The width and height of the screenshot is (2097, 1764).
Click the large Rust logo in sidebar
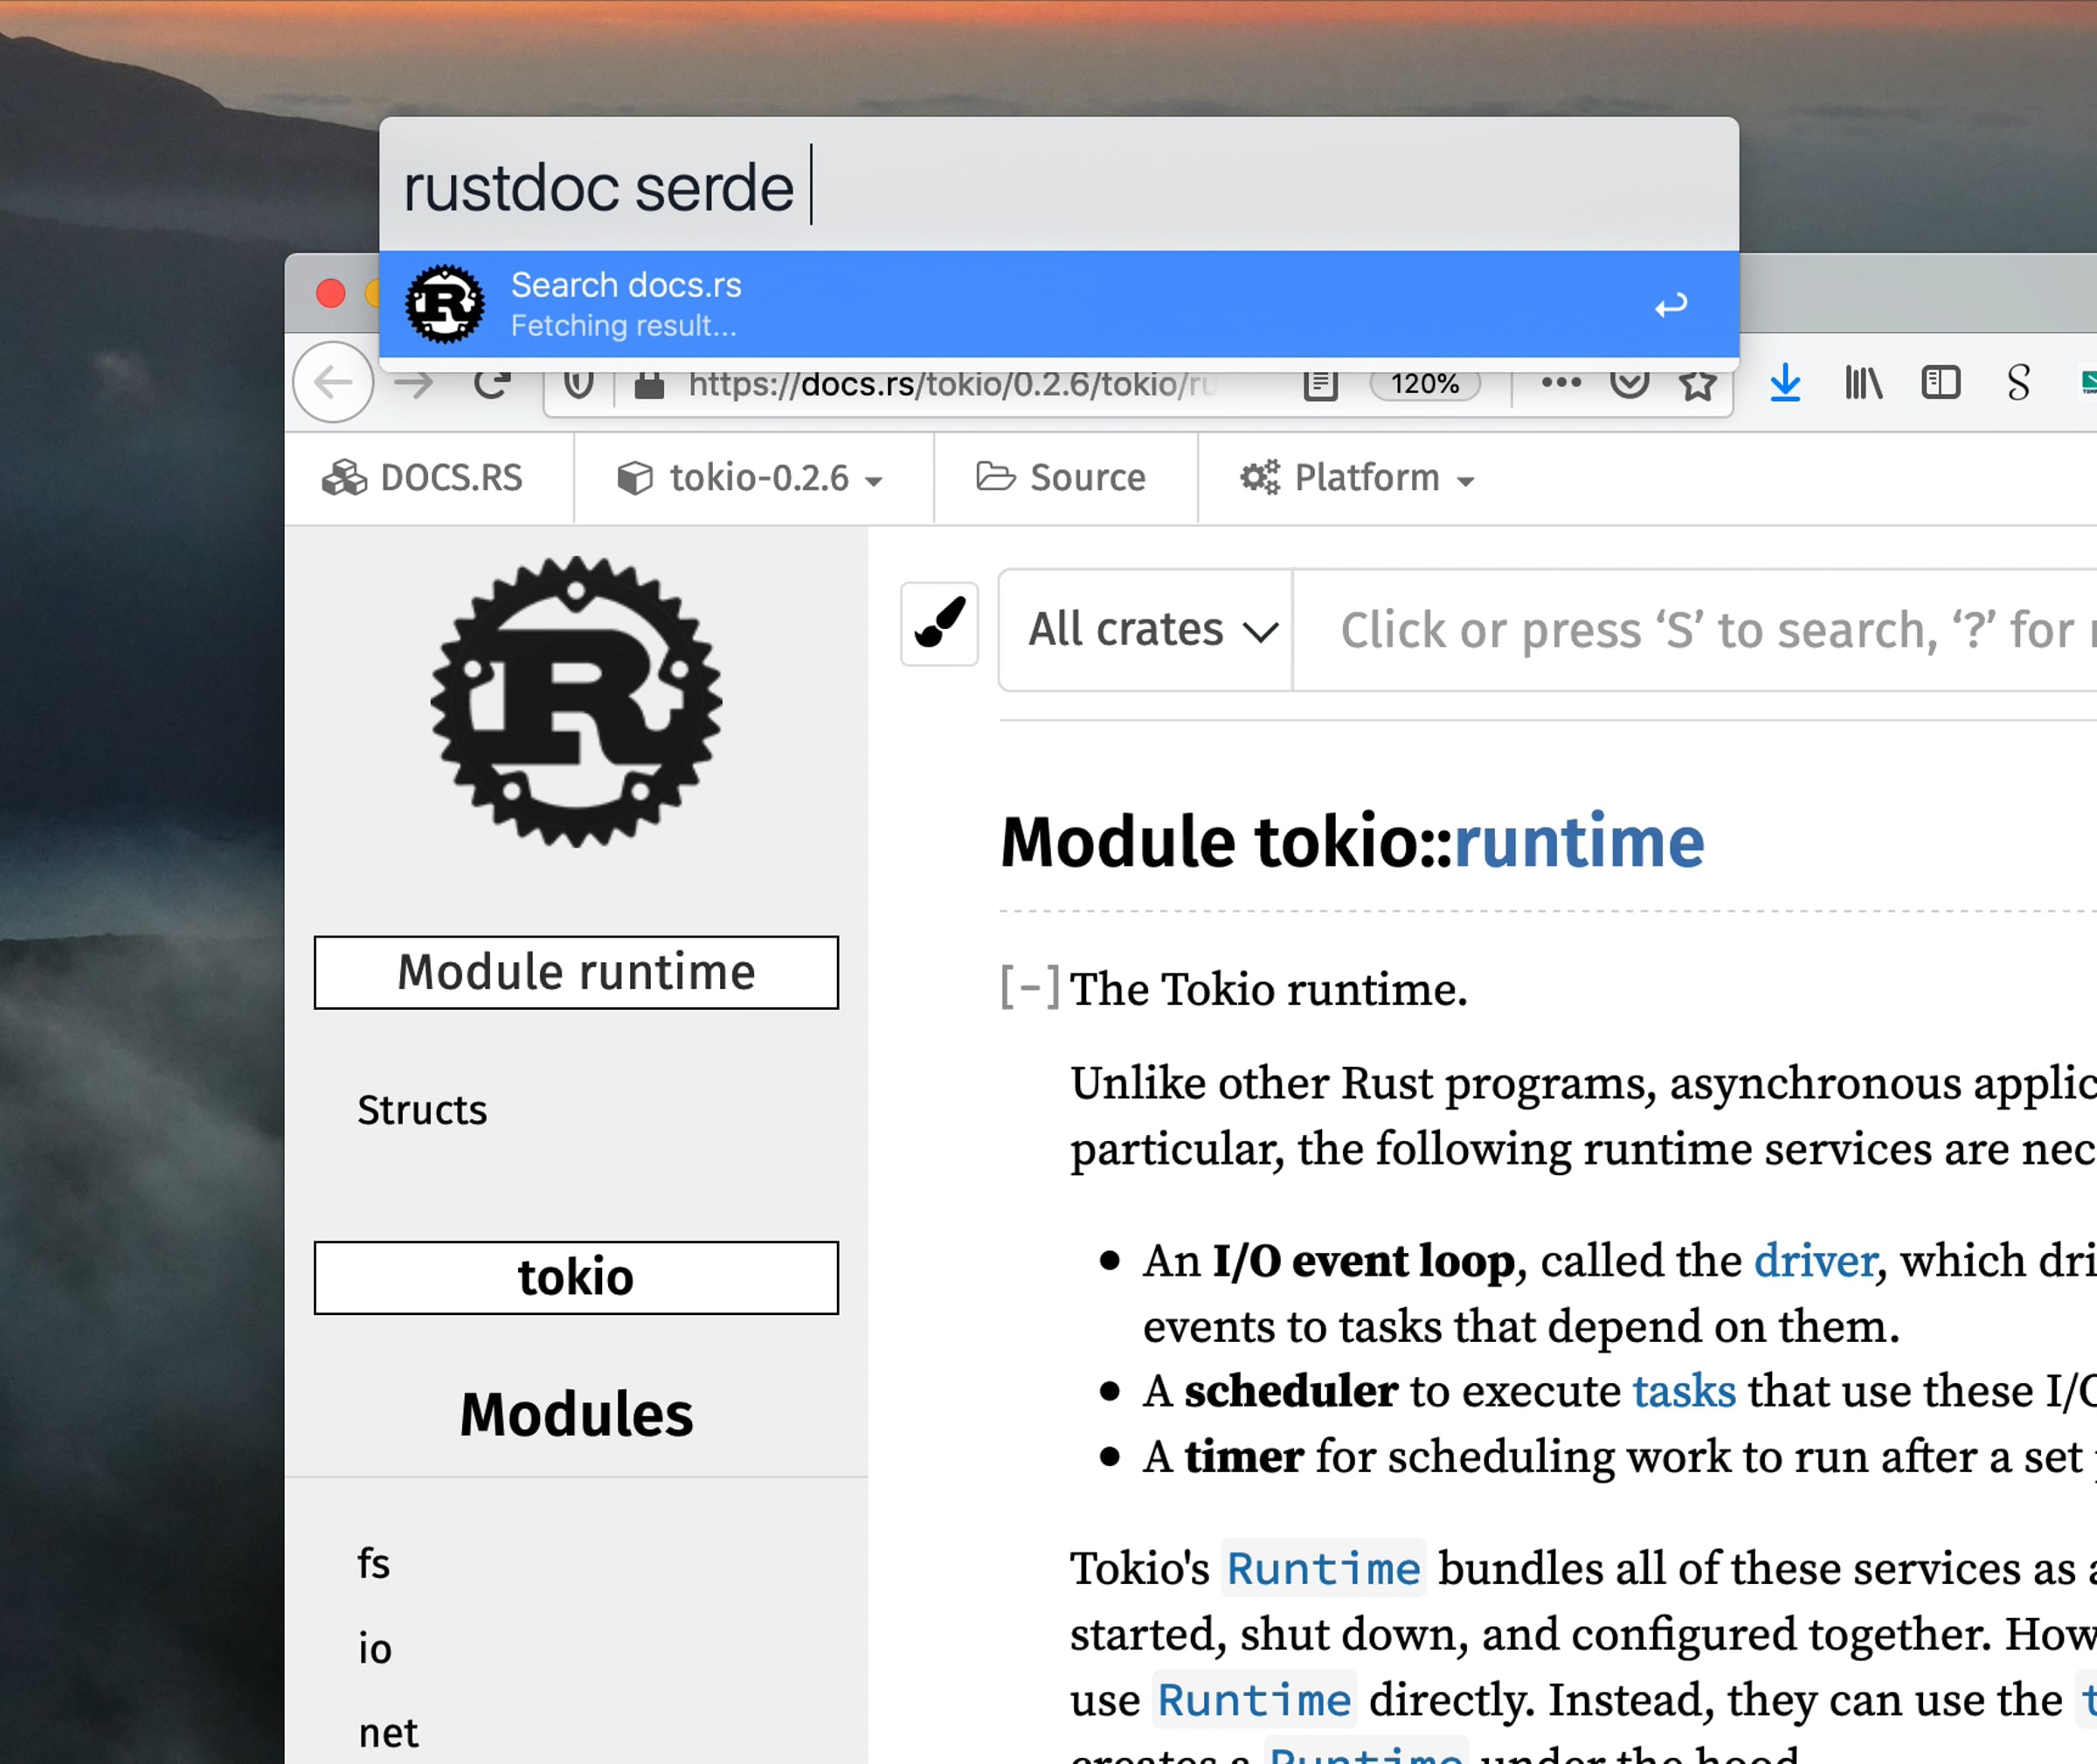pos(576,702)
